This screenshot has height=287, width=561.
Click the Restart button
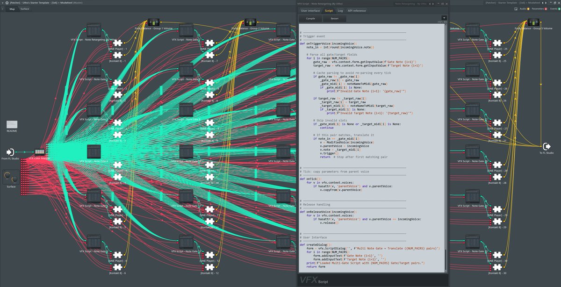pyautogui.click(x=335, y=19)
